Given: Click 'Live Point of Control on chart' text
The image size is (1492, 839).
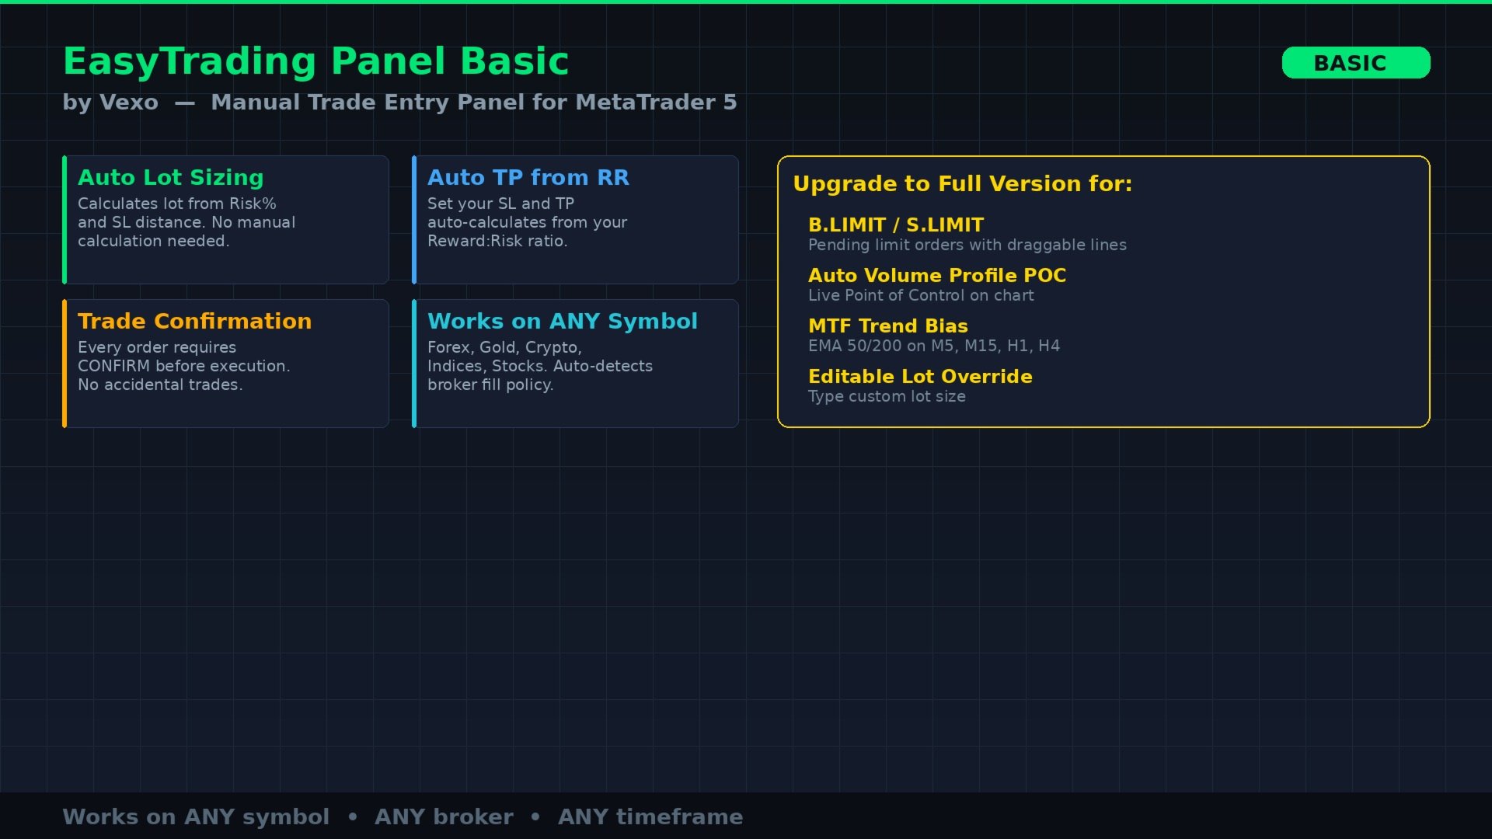Looking at the screenshot, I should point(921,296).
